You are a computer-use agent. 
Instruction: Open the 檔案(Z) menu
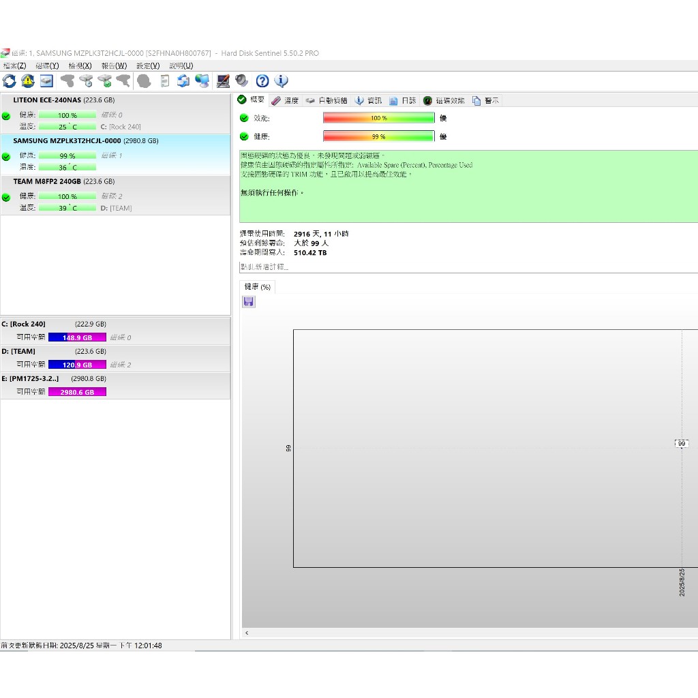coord(14,65)
